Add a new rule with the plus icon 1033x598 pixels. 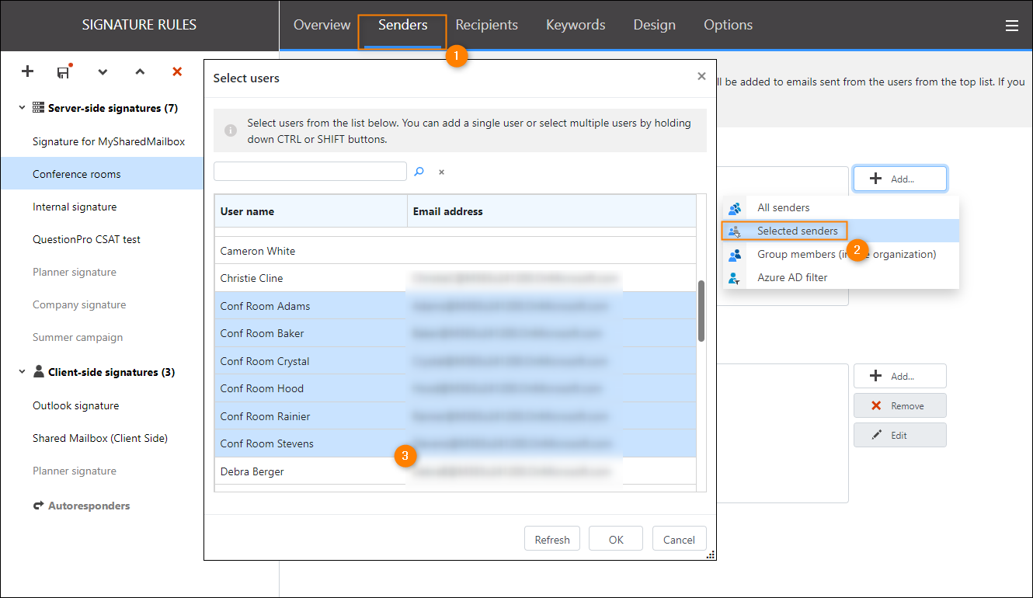(27, 71)
